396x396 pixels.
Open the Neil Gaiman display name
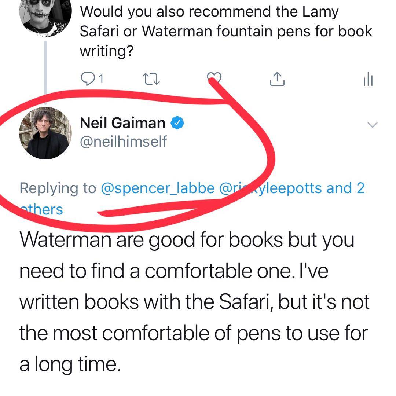pos(122,123)
